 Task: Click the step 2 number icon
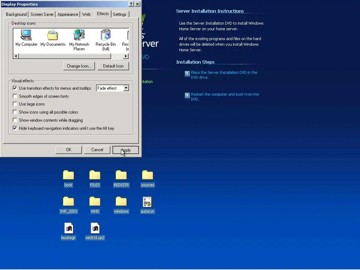(187, 95)
